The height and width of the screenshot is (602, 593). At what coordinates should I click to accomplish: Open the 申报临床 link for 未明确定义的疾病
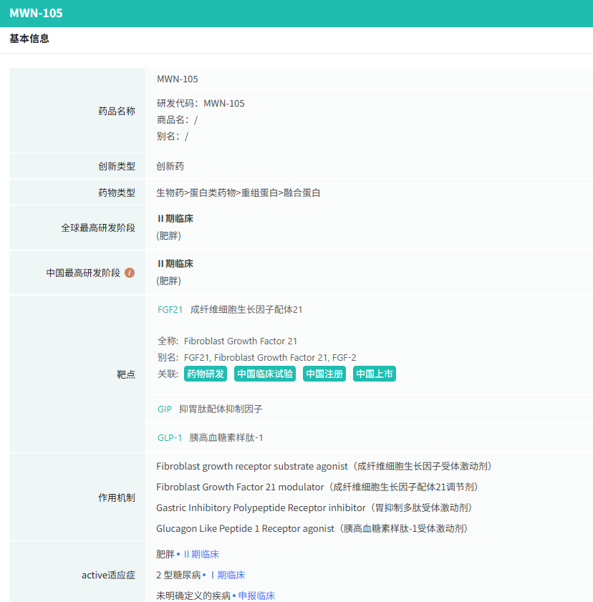click(256, 596)
